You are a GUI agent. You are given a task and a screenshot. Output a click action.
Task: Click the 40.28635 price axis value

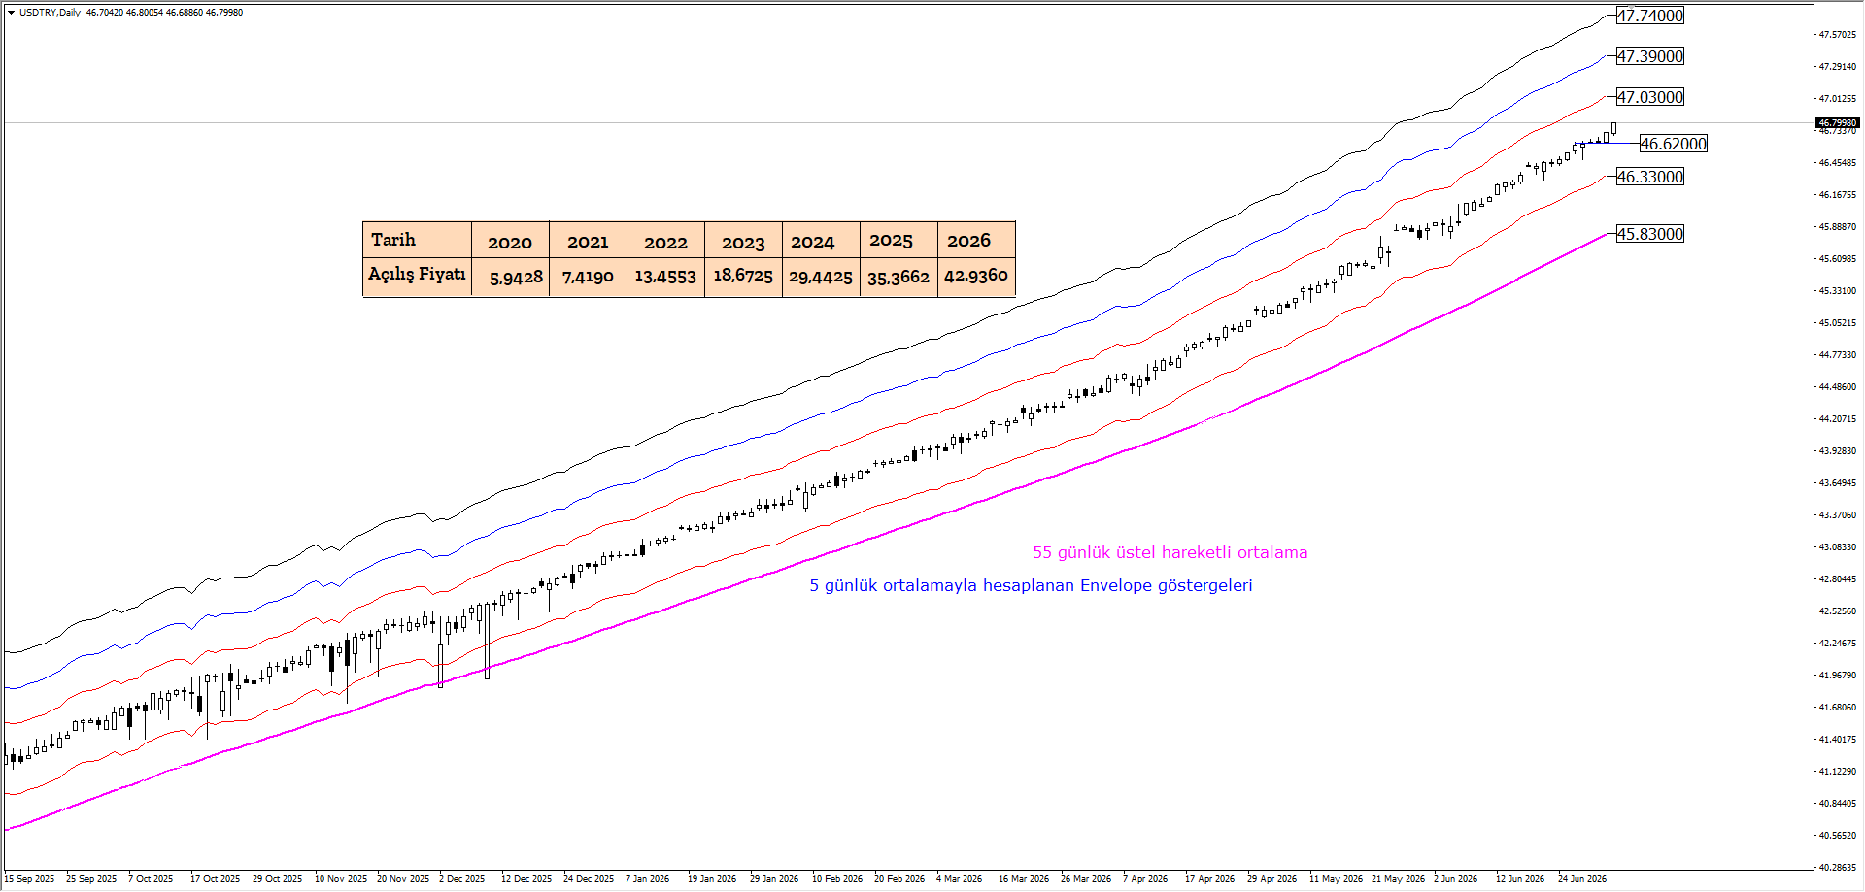pos(1838,868)
